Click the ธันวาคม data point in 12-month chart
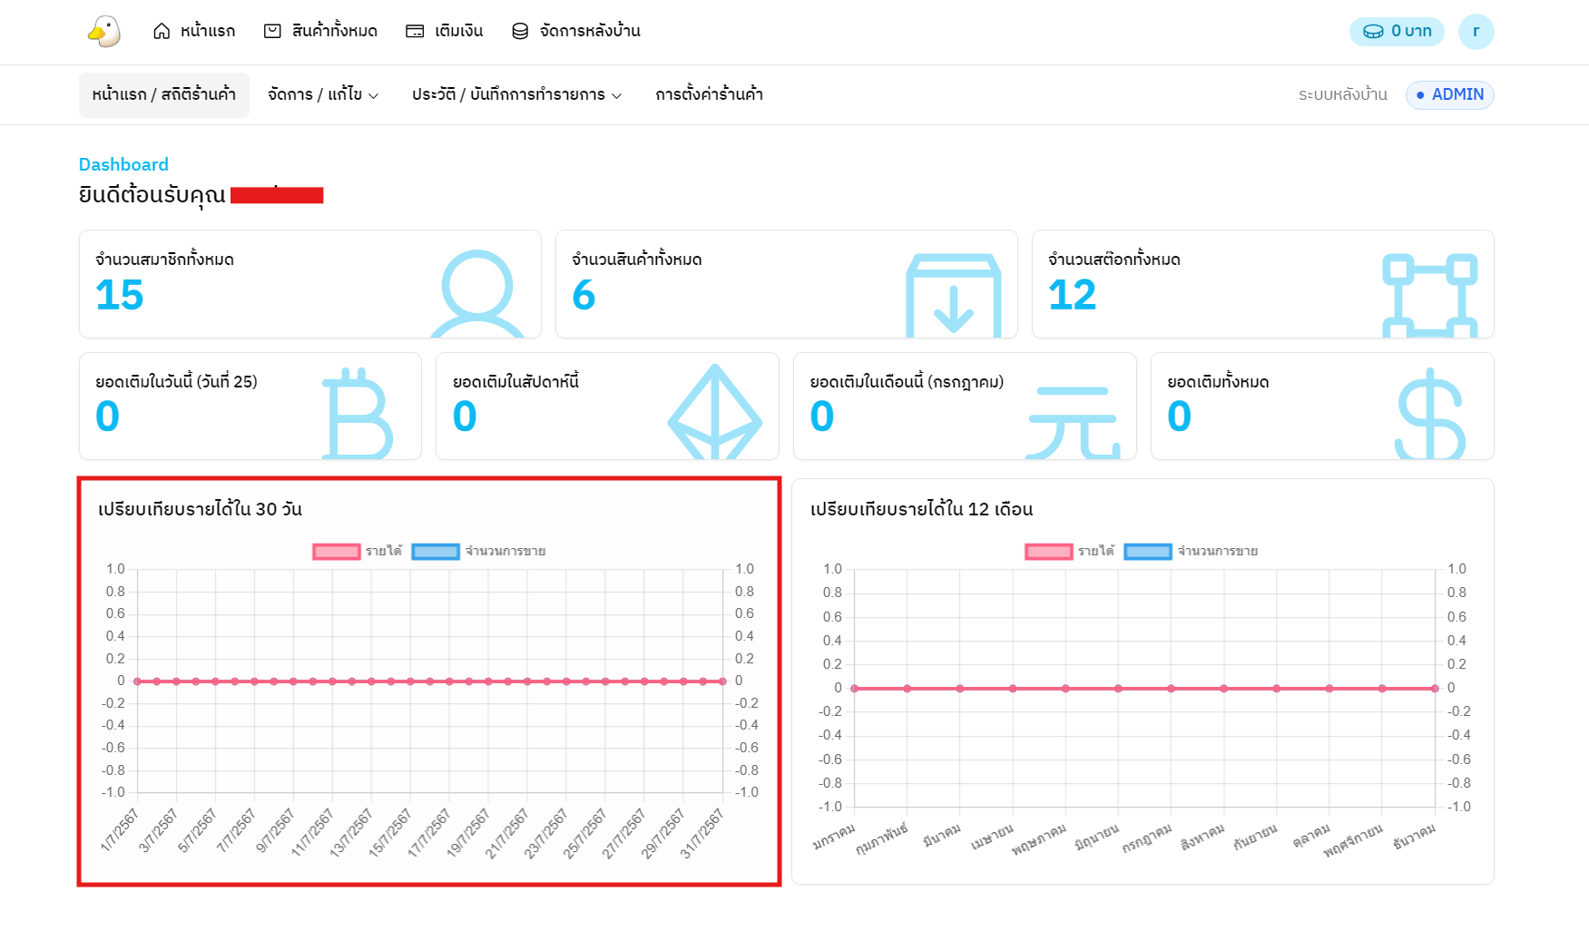Image resolution: width=1589 pixels, height=931 pixels. (x=1435, y=689)
